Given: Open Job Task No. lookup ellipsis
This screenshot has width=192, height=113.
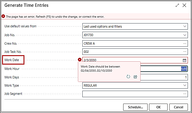Looking at the screenshot, I should click(185, 52).
